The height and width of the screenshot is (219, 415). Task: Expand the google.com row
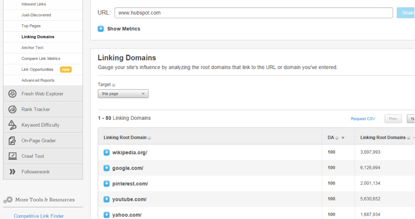tap(106, 168)
